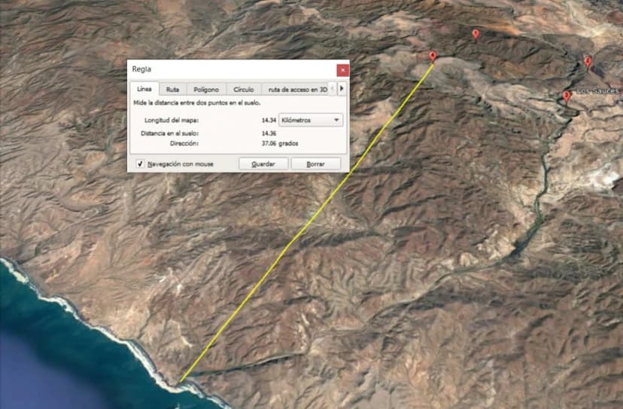Image resolution: width=623 pixels, height=409 pixels.
Task: Click the Los Sauces place label
Action: (598, 91)
